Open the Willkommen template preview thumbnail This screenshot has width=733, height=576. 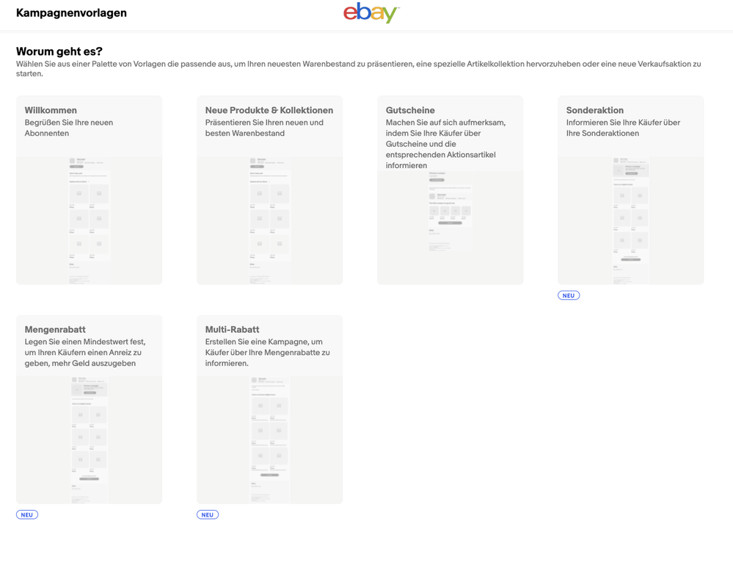[89, 220]
